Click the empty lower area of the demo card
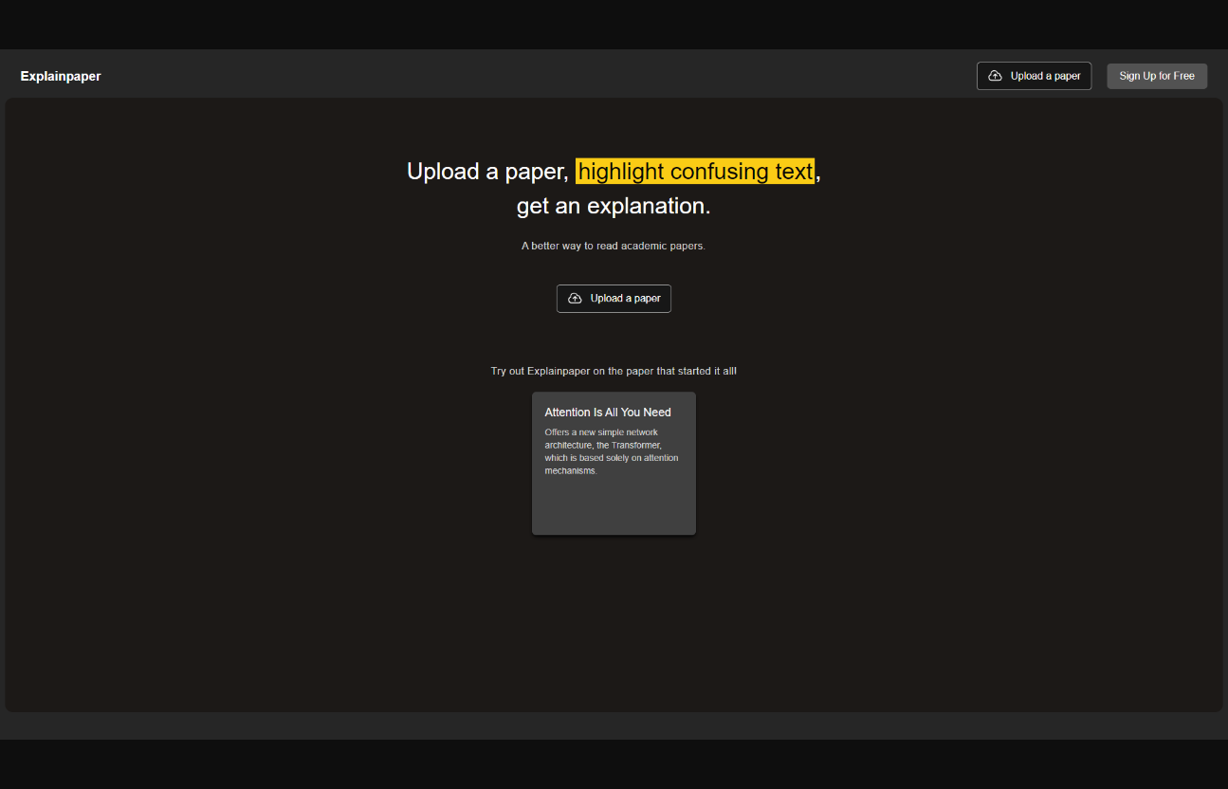The height and width of the screenshot is (789, 1228). (613, 507)
